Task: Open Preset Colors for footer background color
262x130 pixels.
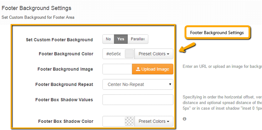Action: [154, 54]
